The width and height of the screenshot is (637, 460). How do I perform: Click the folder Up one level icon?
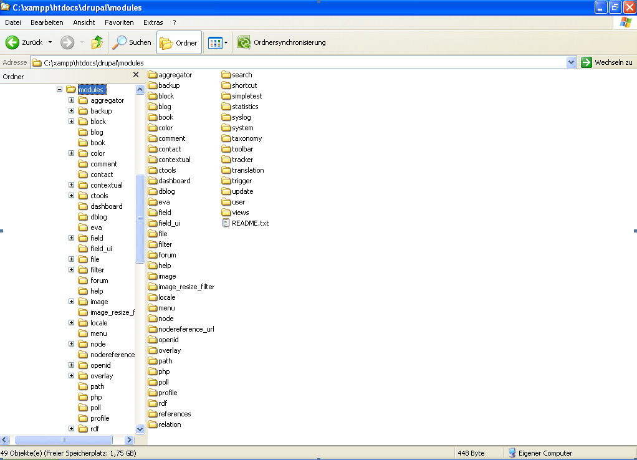(x=97, y=42)
